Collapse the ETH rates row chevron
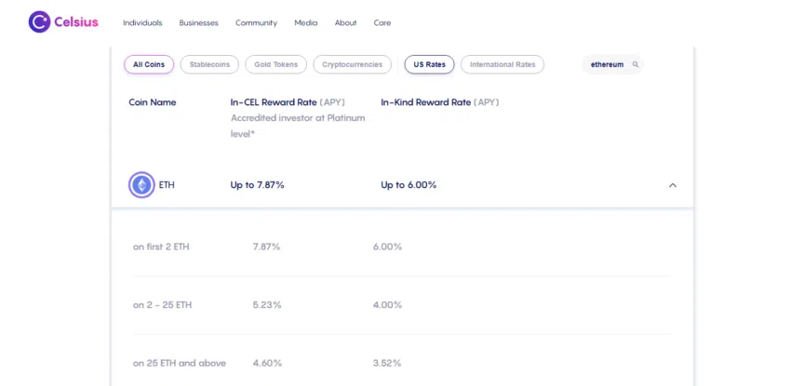Image resolution: width=791 pixels, height=386 pixels. (x=673, y=185)
